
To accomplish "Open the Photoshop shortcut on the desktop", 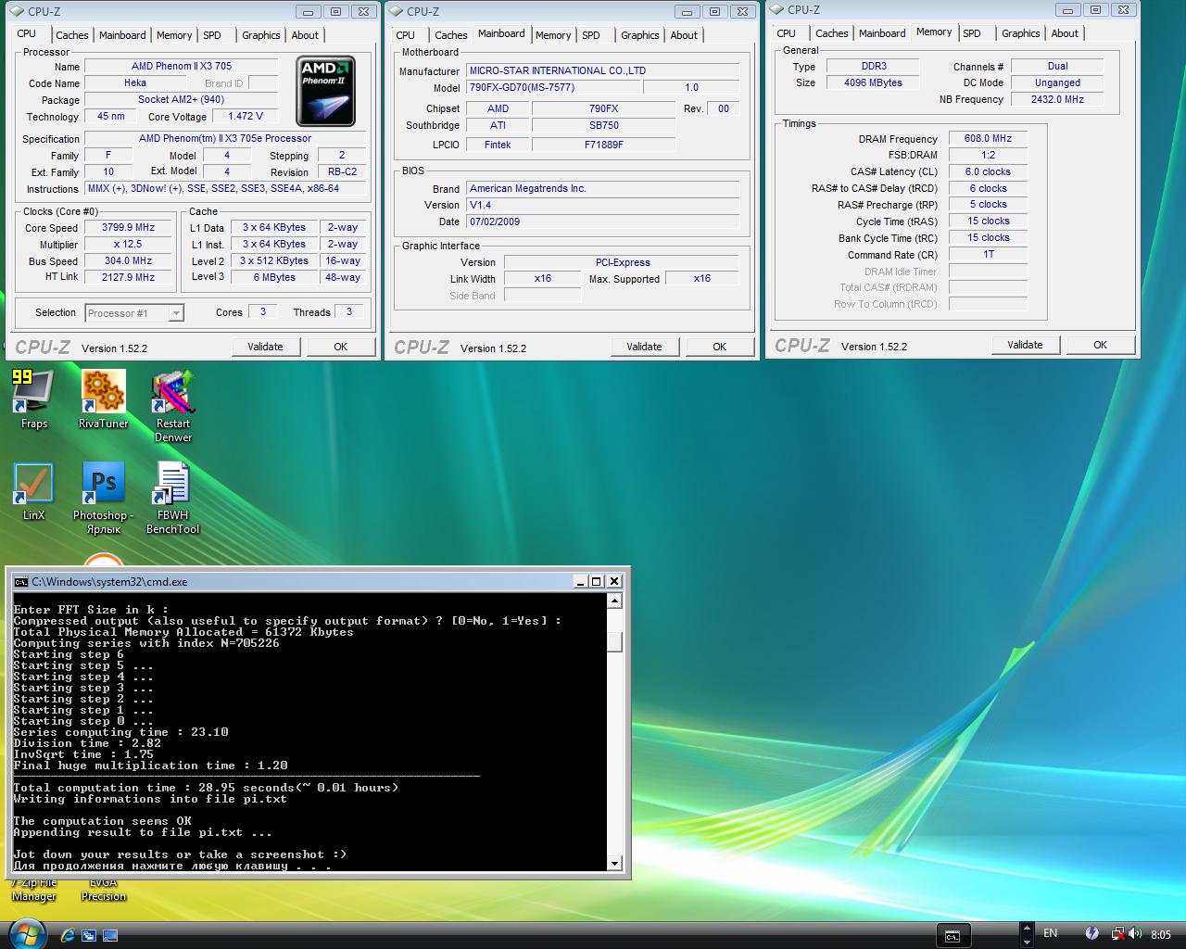I will pos(104,498).
